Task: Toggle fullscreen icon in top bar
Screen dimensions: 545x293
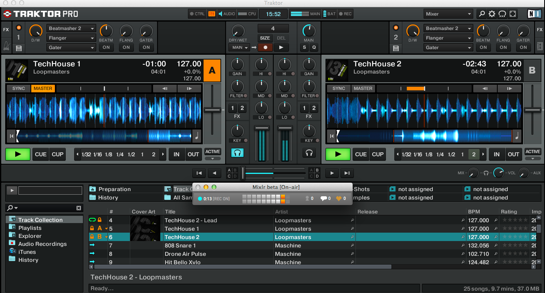Action: pos(513,14)
